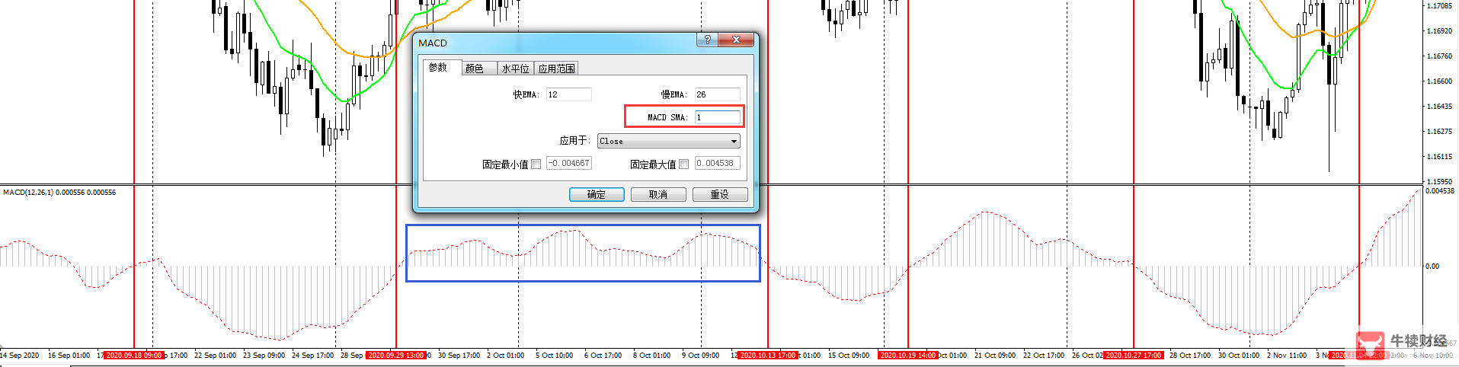Click the 1.16600 price scale label

point(1439,81)
